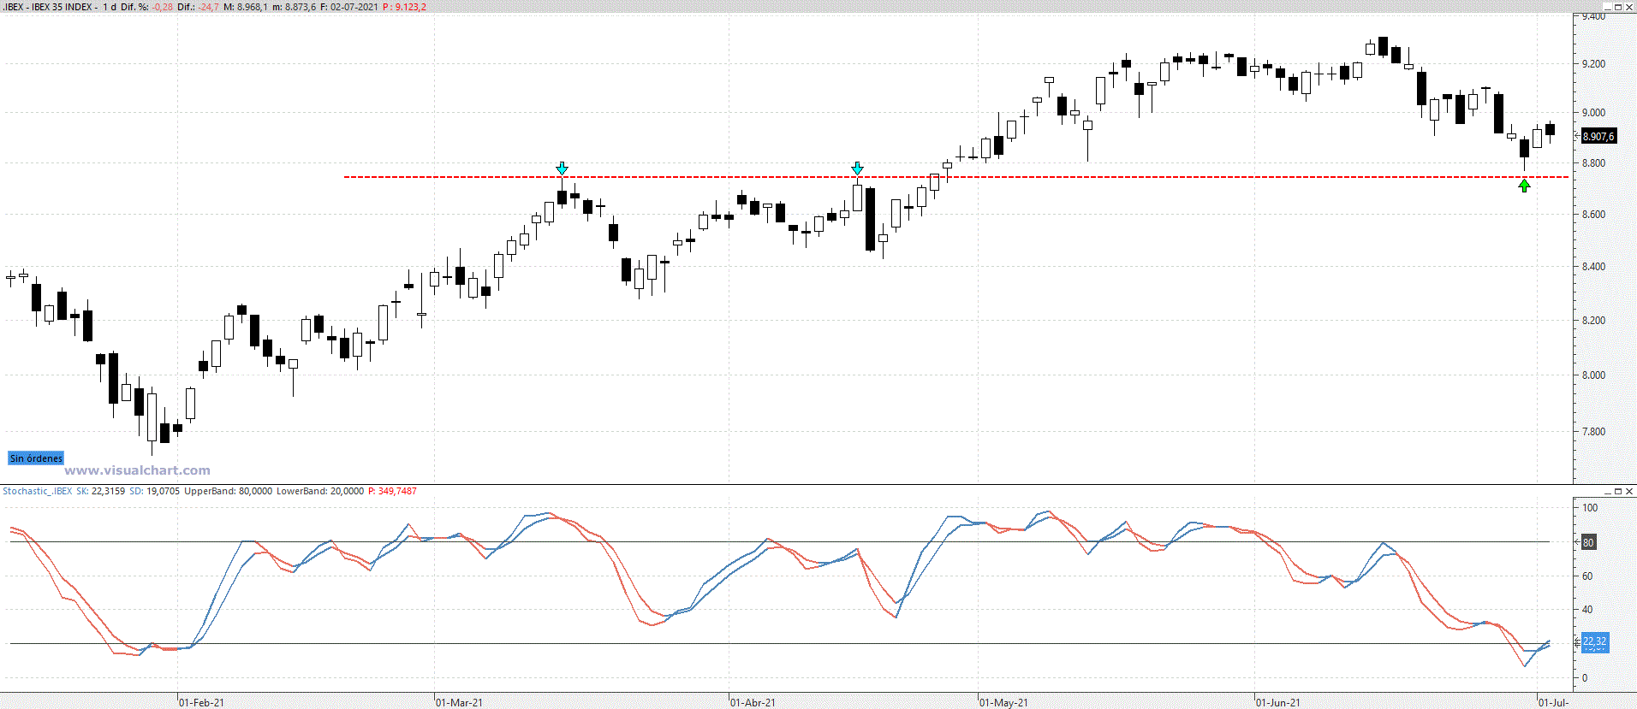Click the 'P: 9.123,2' value in chart header
Viewport: 1637px width, 709px height.
point(404,7)
